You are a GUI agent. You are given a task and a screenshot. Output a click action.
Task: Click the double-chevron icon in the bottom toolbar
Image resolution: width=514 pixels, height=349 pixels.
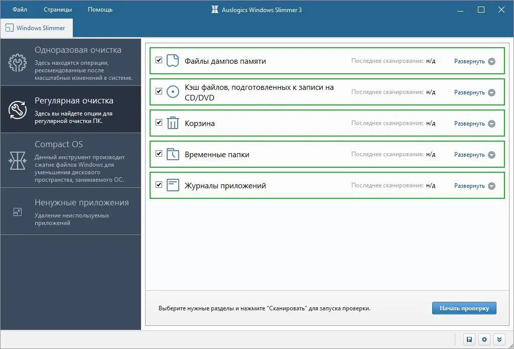point(499,339)
